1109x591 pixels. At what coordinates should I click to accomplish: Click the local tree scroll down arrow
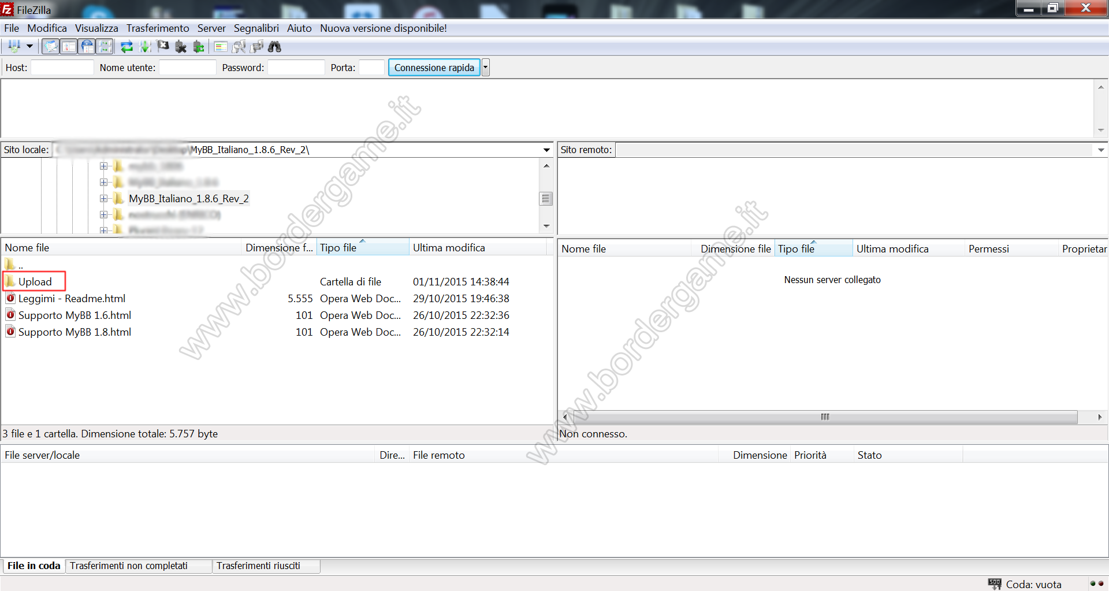[x=546, y=226]
